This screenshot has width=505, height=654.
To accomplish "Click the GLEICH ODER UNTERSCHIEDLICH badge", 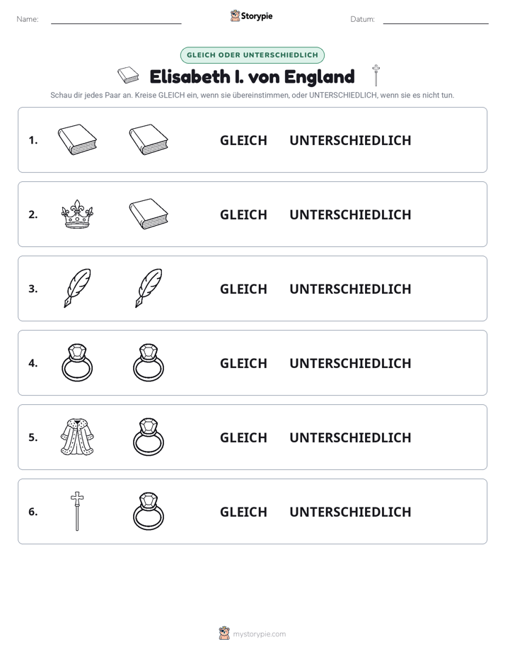I will click(253, 54).
